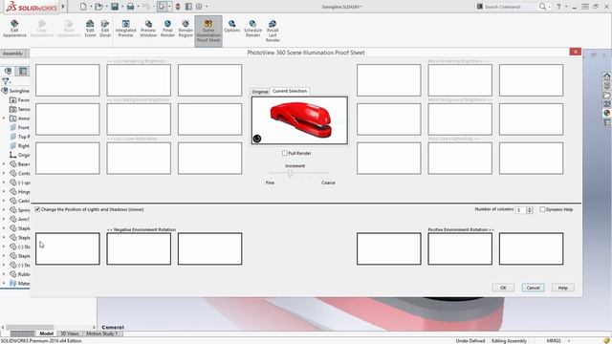The height and width of the screenshot is (344, 612).
Task: Switch to the FeatureManager tree tab icon
Action: [8, 71]
